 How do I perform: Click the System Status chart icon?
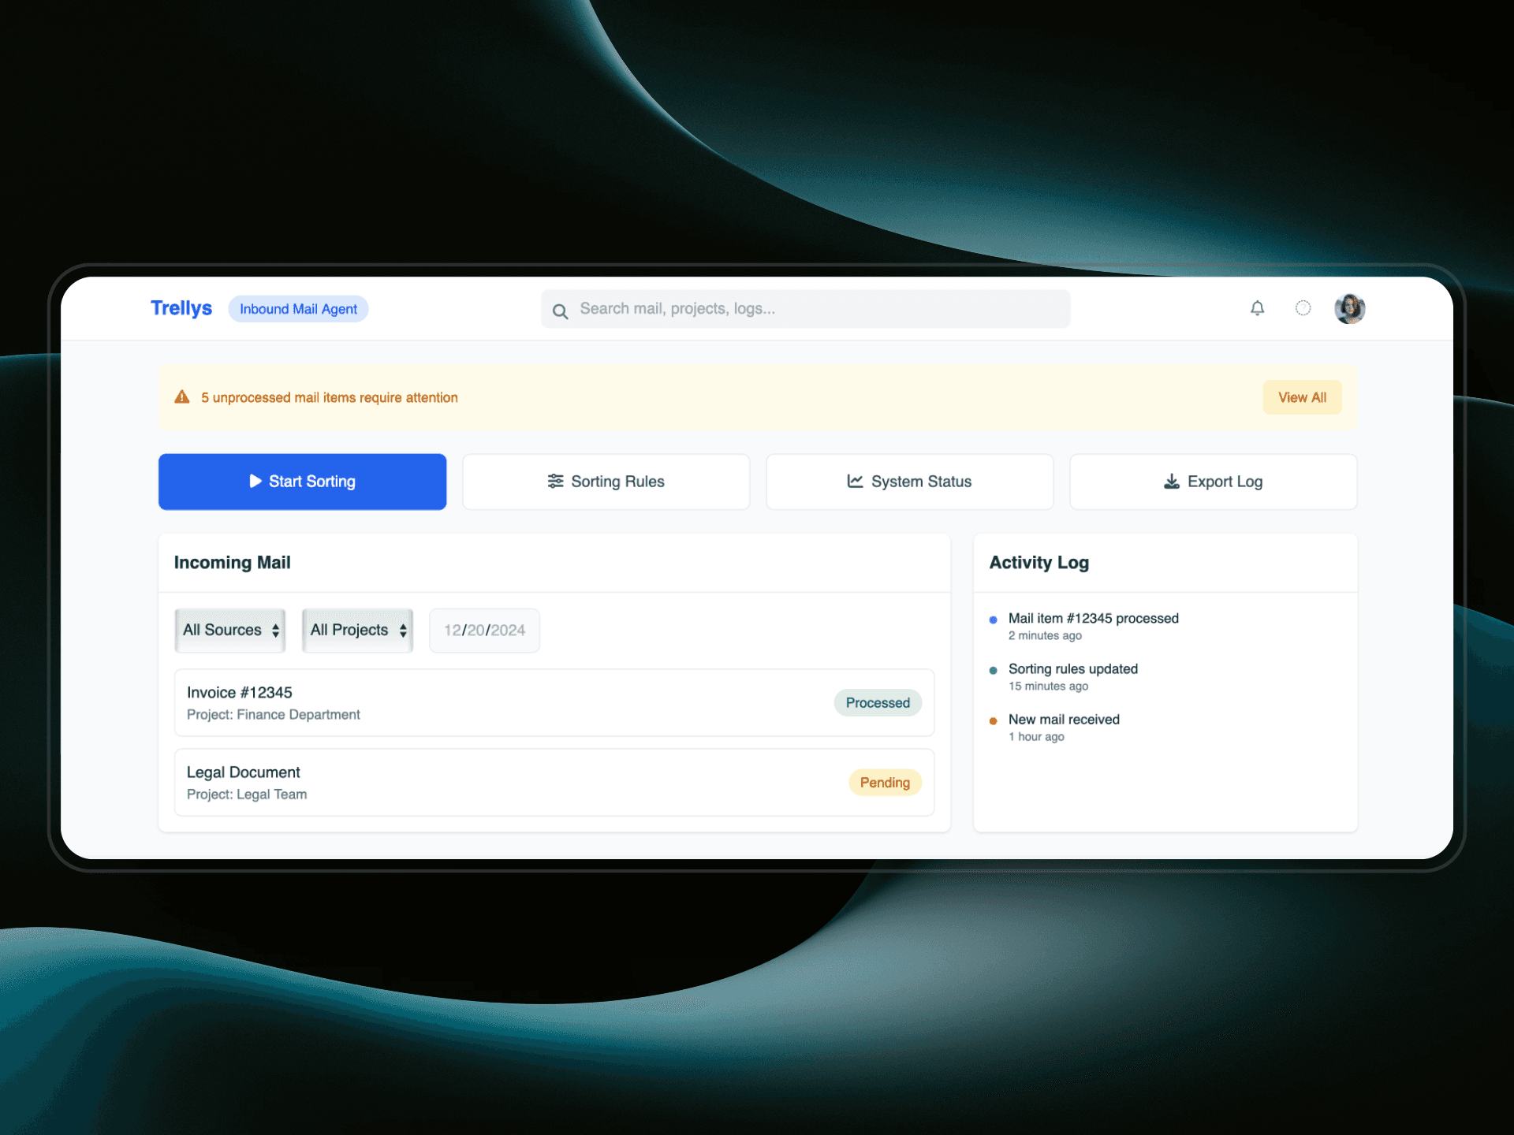point(855,481)
